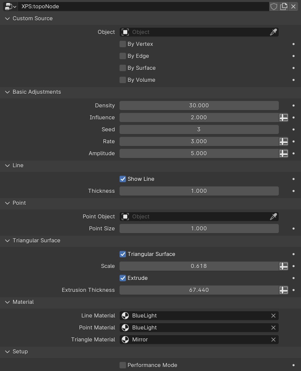Click the Scale value field 0.618
This screenshot has width=301, height=371.
point(199,266)
